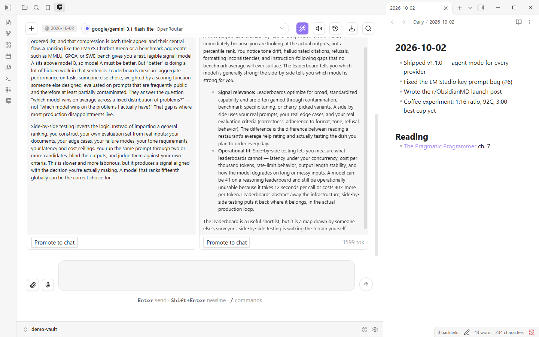Open vault search beside the bookmarks icon

(x=36, y=7)
